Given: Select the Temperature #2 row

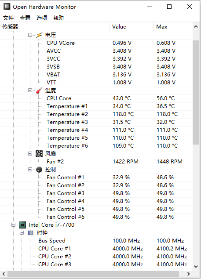Looking at the screenshot, I should pos(96,114).
